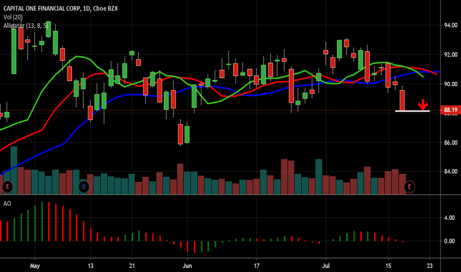Click the white horizontal support line at 88.19

point(413,111)
